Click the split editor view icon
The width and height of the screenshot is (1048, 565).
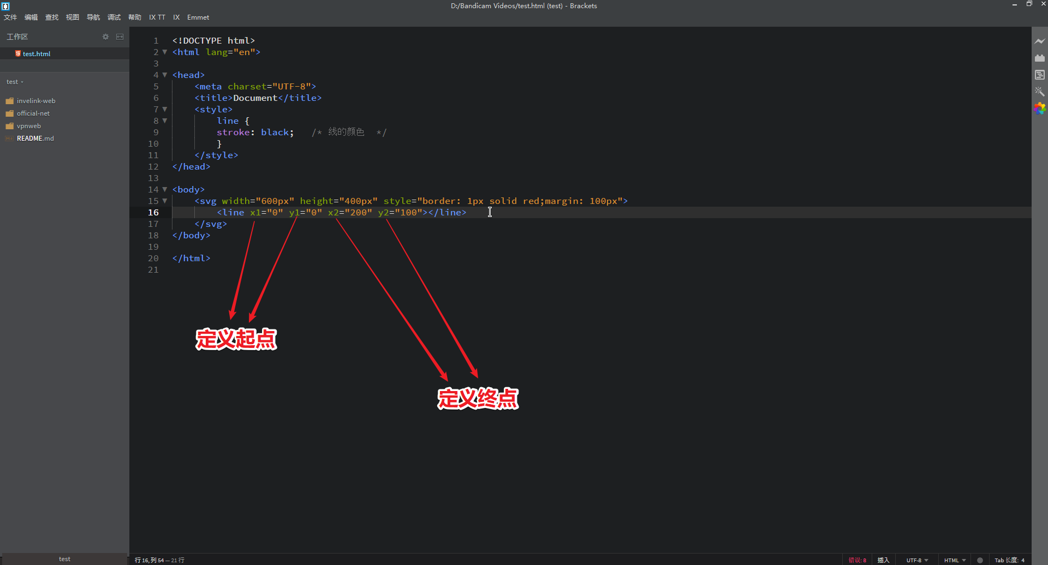click(120, 37)
